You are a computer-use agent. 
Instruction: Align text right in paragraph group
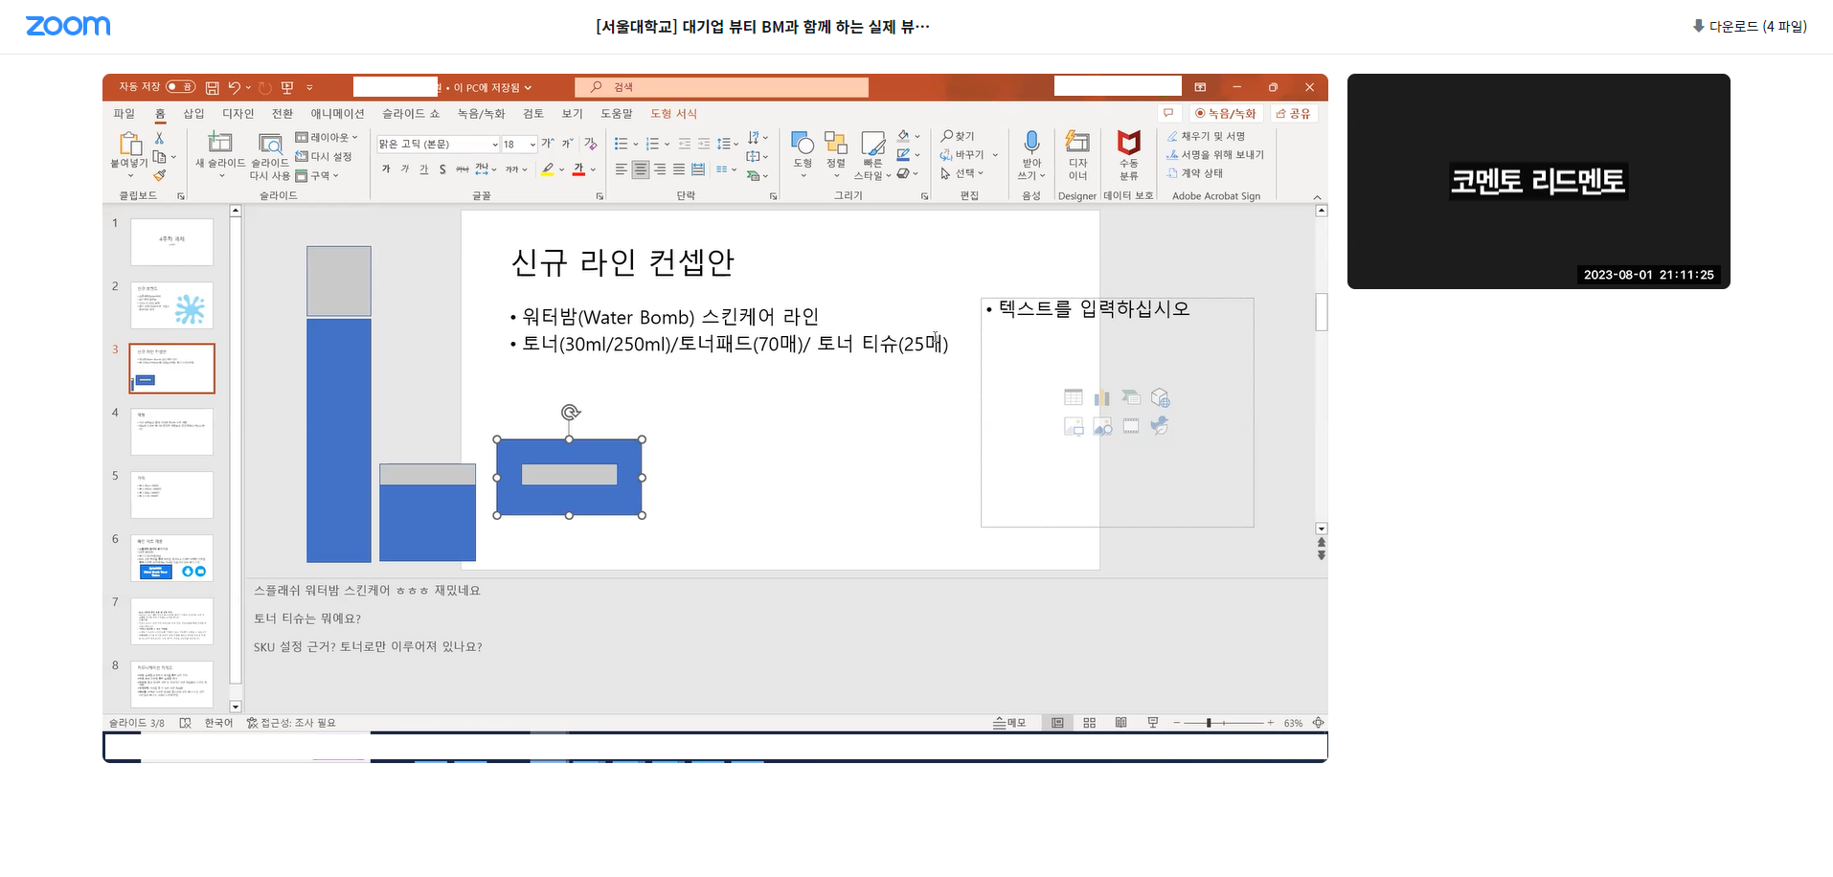click(660, 169)
